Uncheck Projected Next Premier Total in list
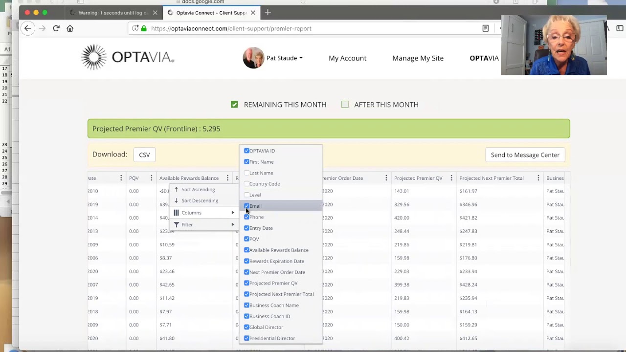This screenshot has height=352, width=626. click(246, 294)
